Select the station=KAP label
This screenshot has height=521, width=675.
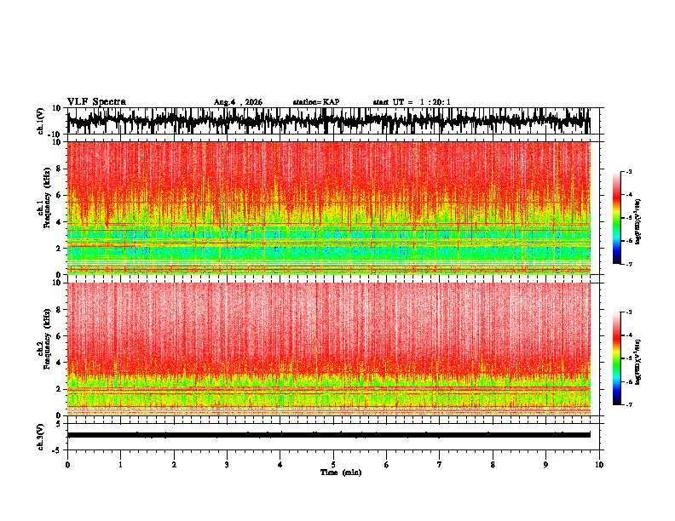pos(316,102)
